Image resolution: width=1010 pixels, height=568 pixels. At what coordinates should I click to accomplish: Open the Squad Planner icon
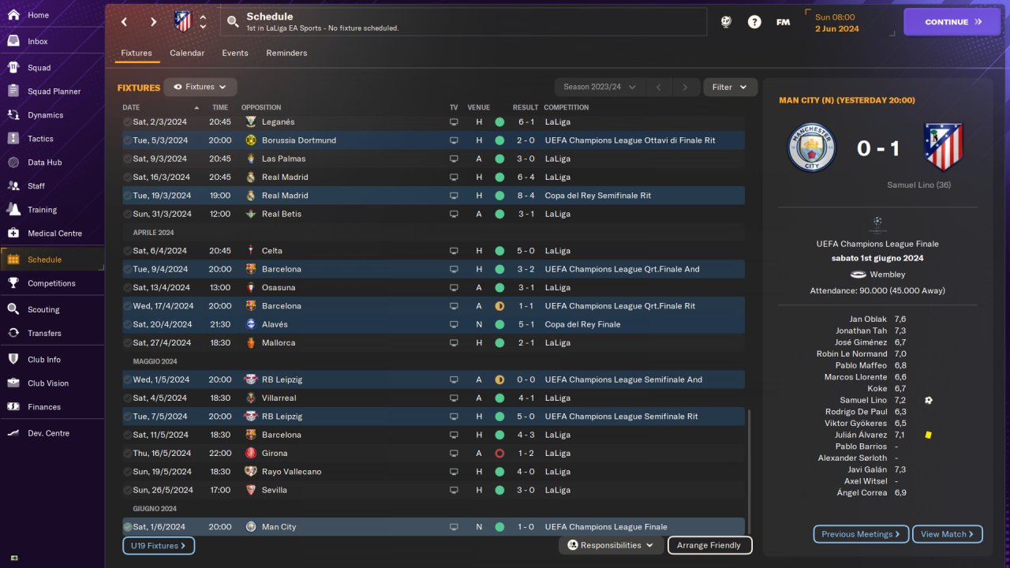point(13,91)
